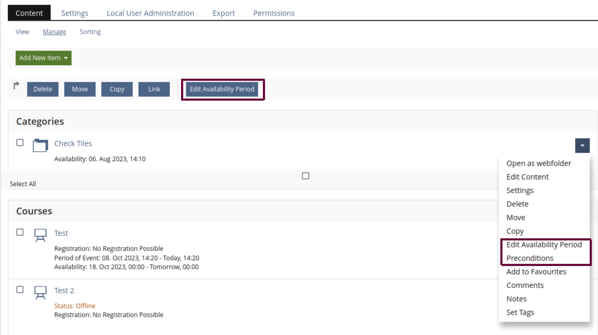Click the folder icon next to Check Tiles

click(40, 146)
